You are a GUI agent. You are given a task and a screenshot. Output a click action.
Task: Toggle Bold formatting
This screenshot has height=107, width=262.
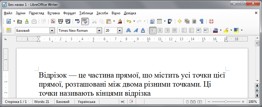(x=128, y=30)
